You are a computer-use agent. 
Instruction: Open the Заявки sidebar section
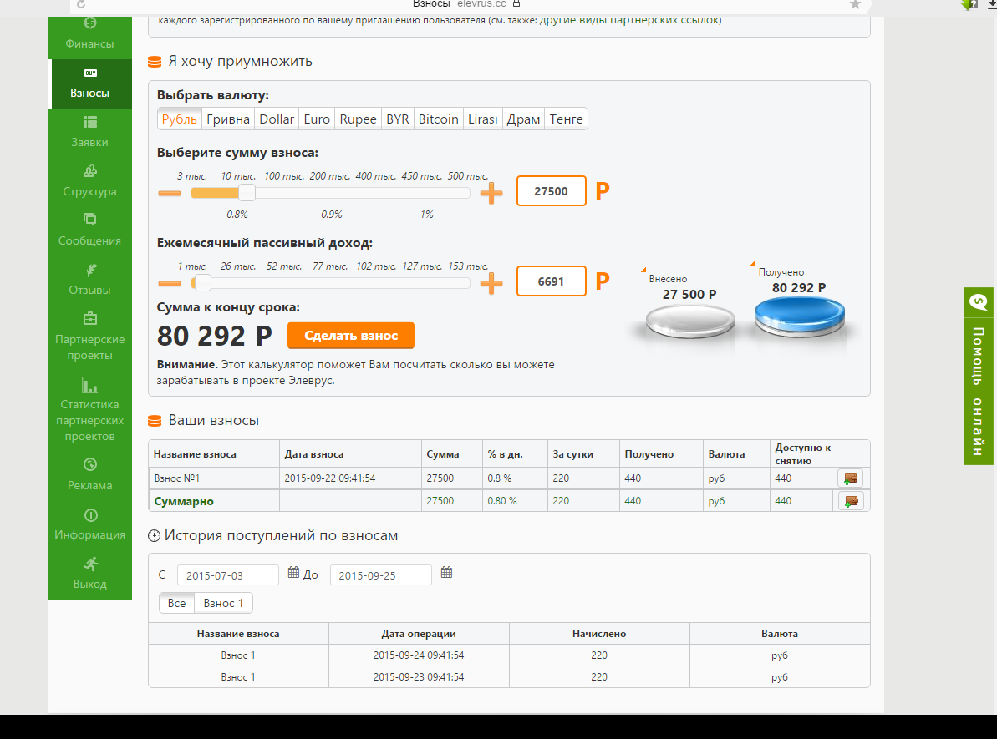click(89, 132)
